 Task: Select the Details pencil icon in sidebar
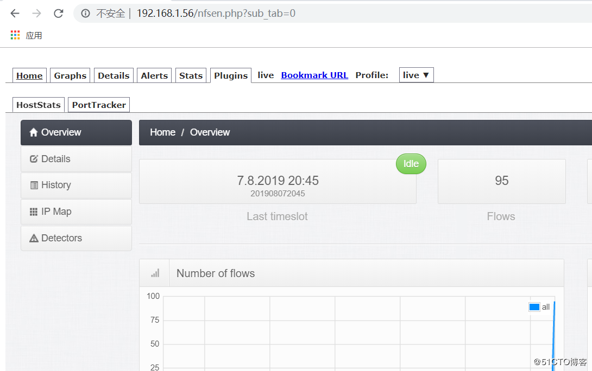33,158
